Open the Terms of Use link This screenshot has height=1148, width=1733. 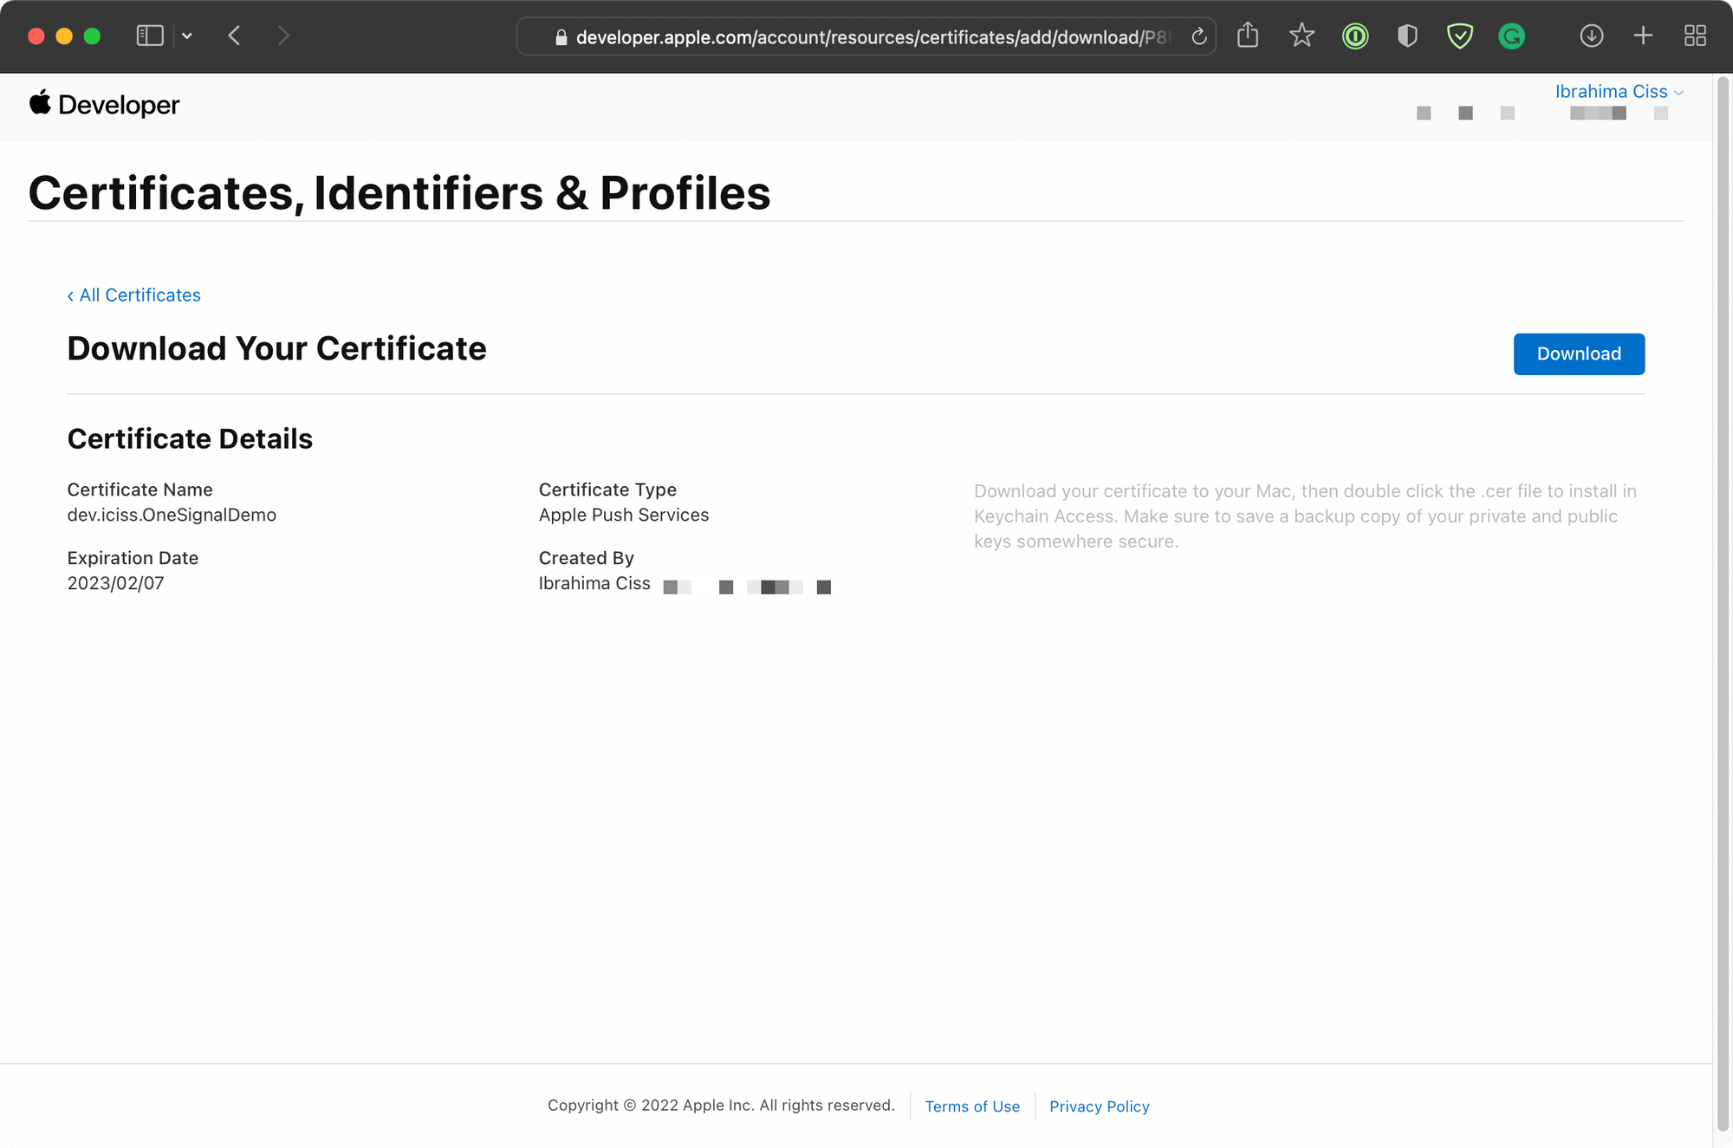[x=971, y=1106]
